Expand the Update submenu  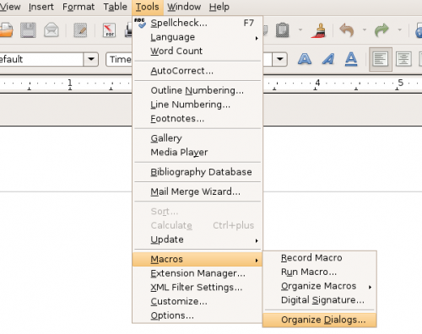[197, 240]
